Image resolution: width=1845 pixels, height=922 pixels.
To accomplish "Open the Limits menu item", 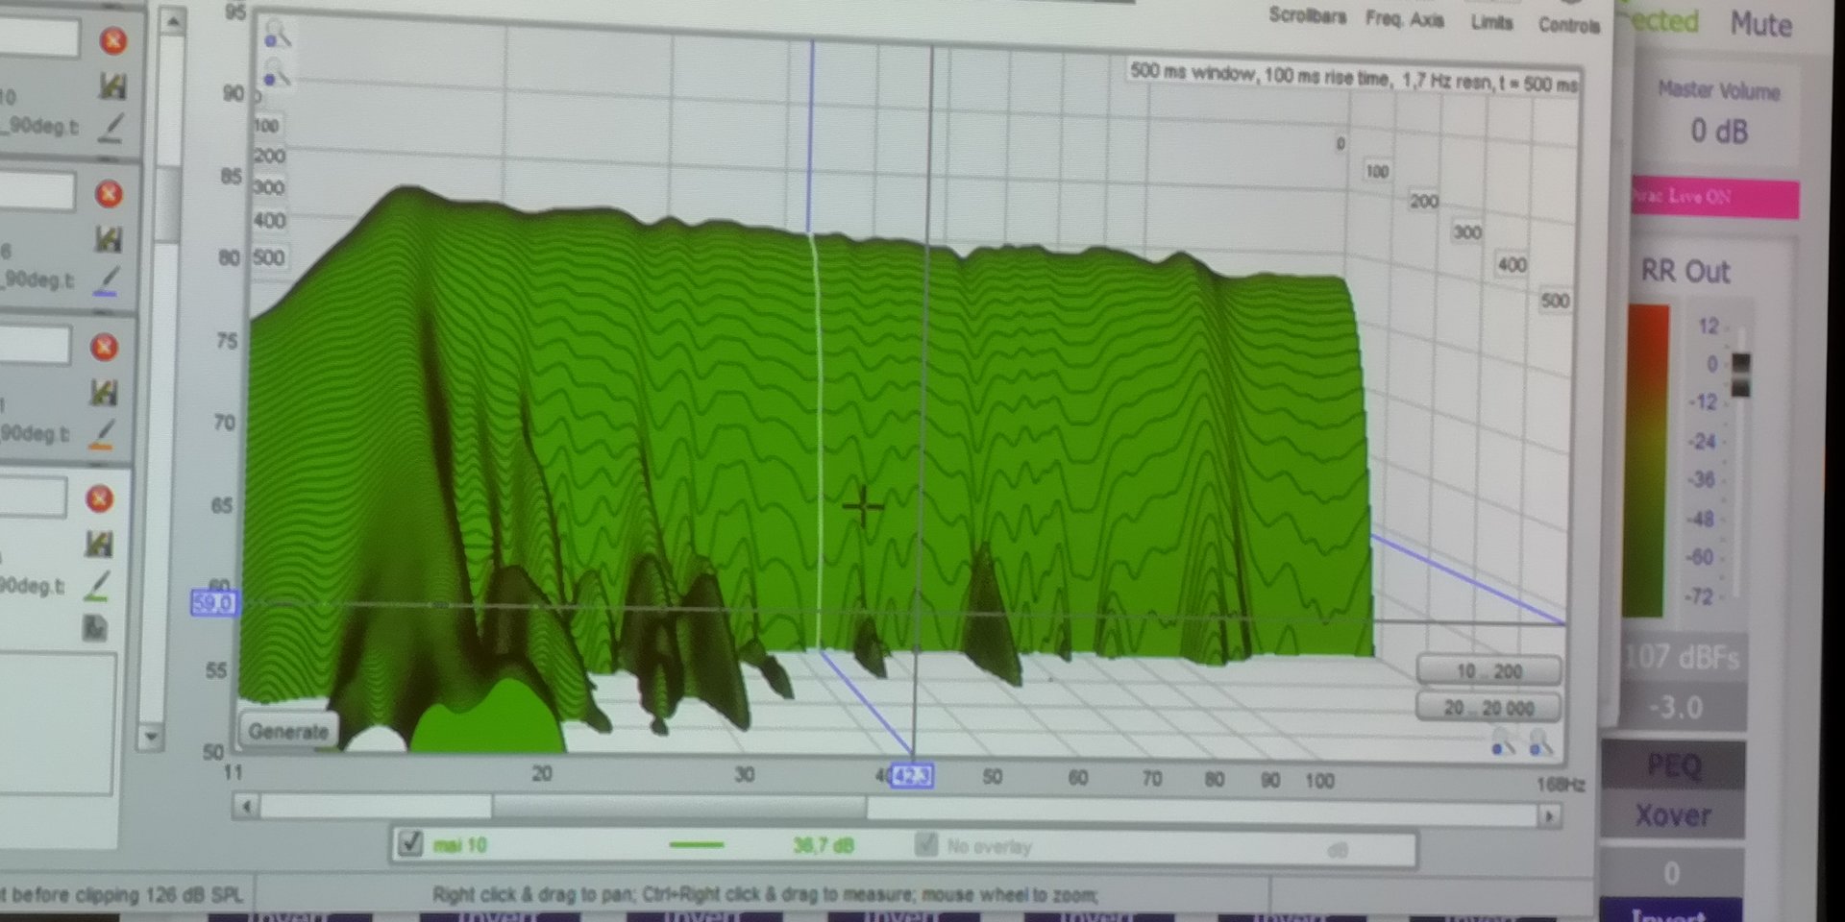I will [x=1491, y=22].
